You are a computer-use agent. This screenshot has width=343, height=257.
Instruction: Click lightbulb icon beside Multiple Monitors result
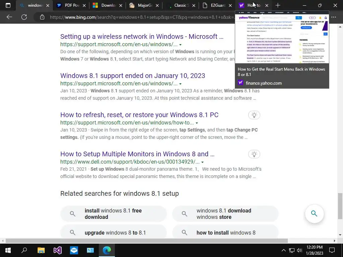(254, 154)
